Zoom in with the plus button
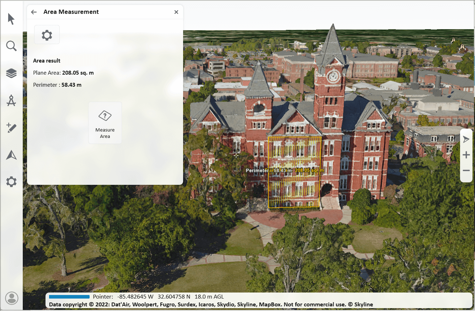Screen dimensions: 475x311 click(x=466, y=155)
